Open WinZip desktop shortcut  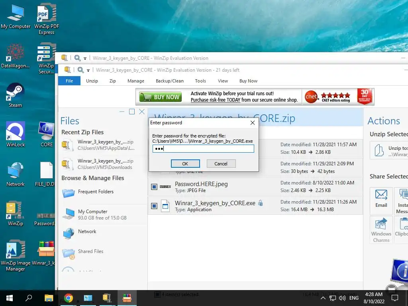click(x=16, y=214)
